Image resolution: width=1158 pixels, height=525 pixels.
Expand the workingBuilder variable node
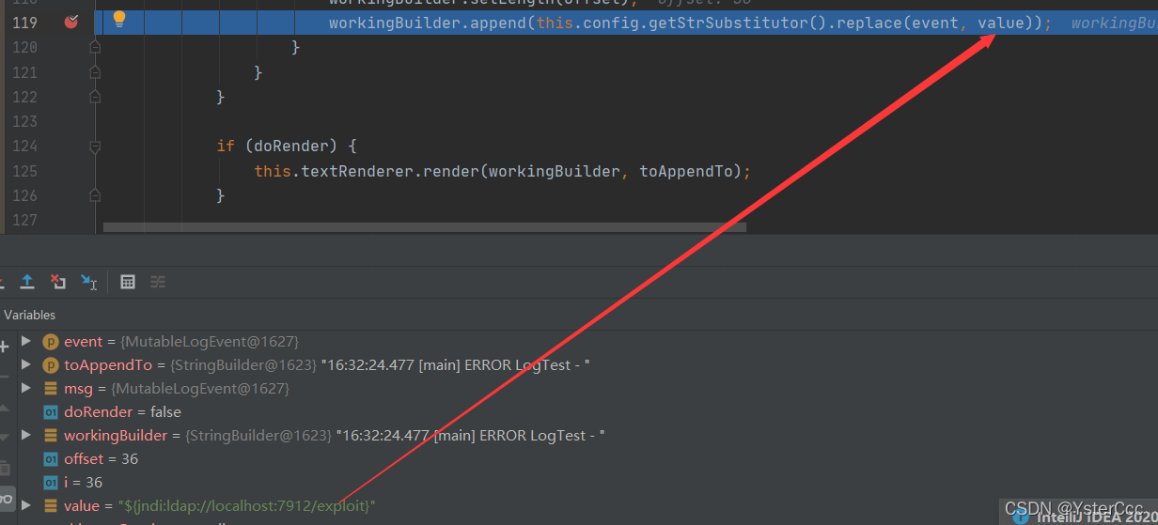(x=26, y=436)
